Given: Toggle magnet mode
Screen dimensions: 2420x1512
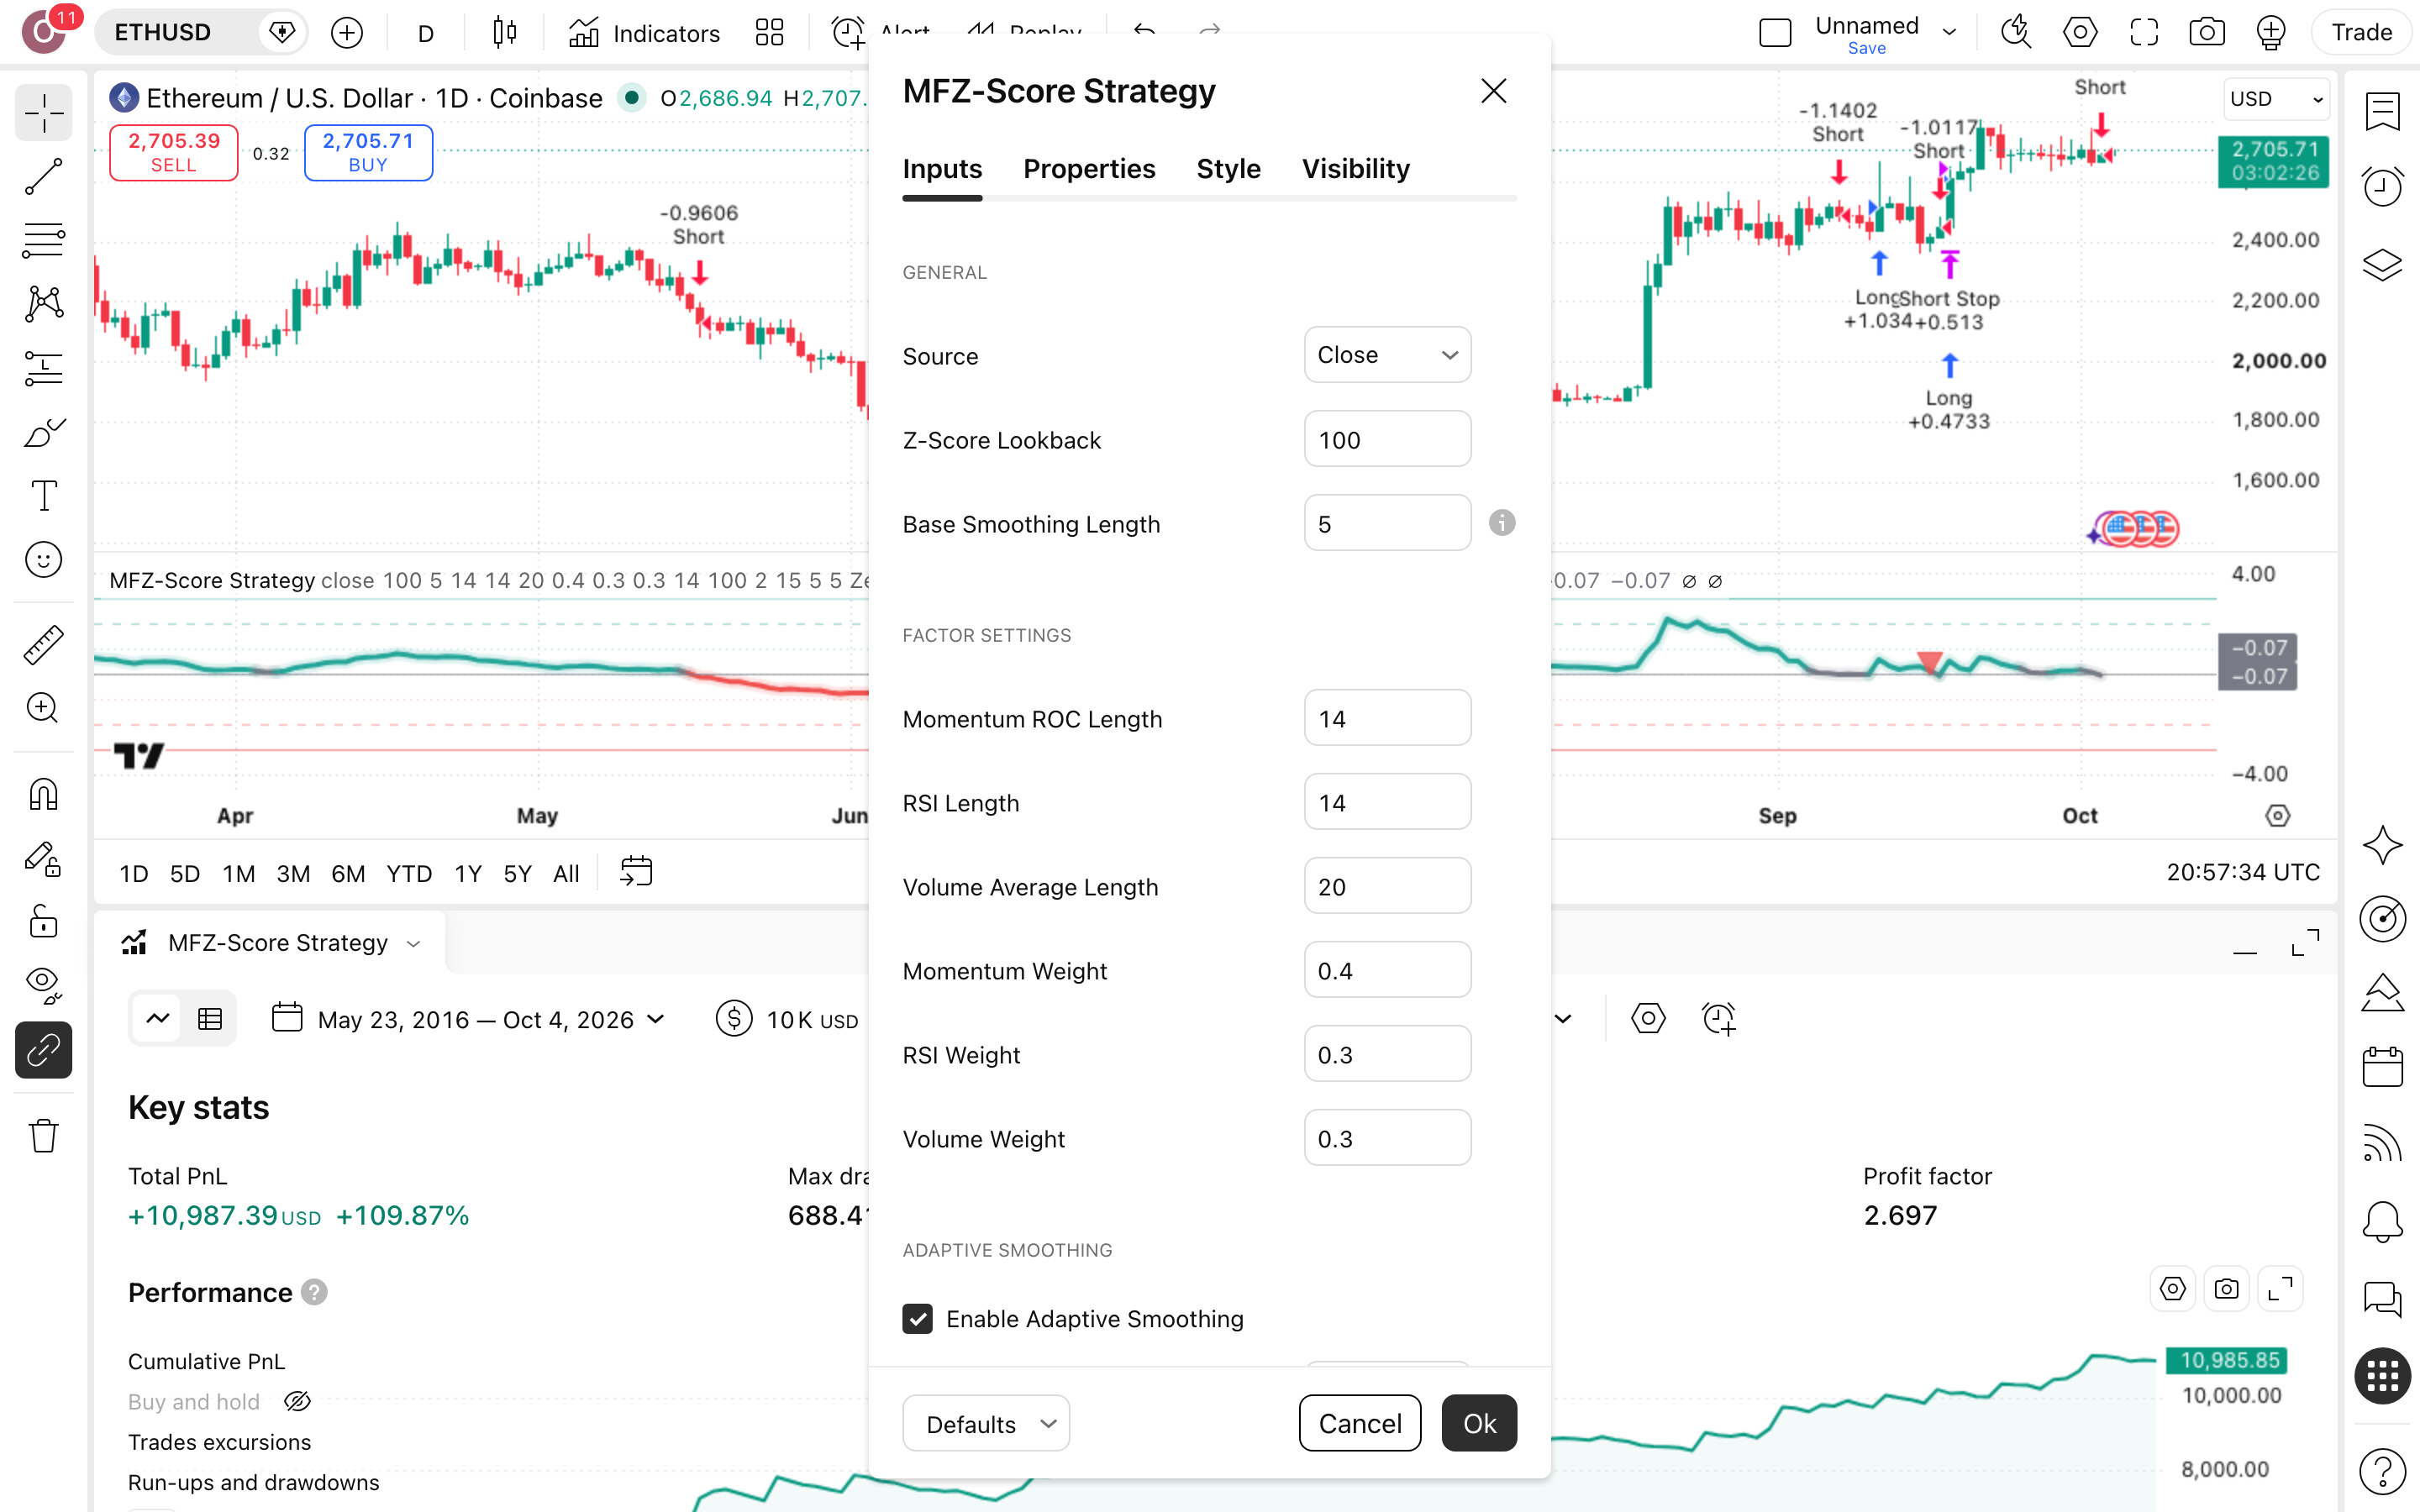Looking at the screenshot, I should point(43,794).
